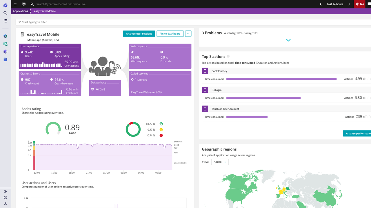This screenshot has height=208, width=371.
Task: Open the help question mark icon
Action: click(5, 198)
